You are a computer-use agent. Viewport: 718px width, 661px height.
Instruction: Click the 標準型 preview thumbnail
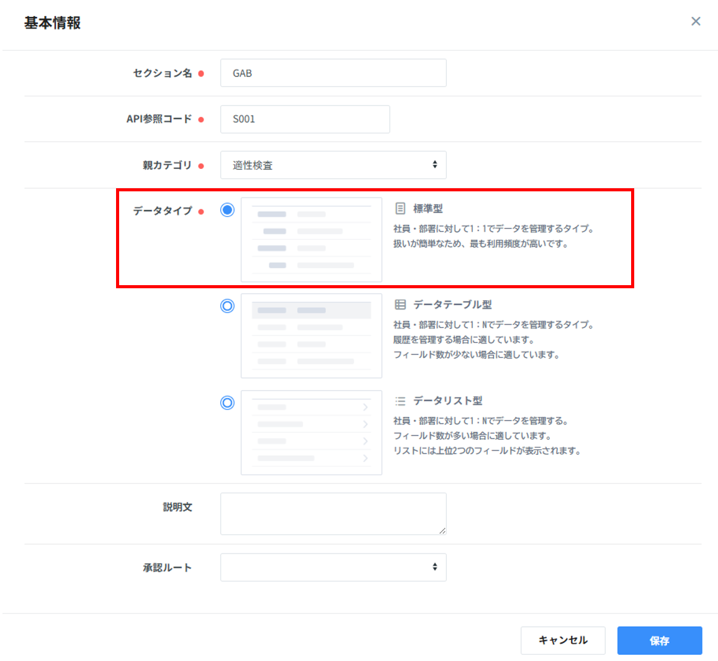(x=312, y=240)
